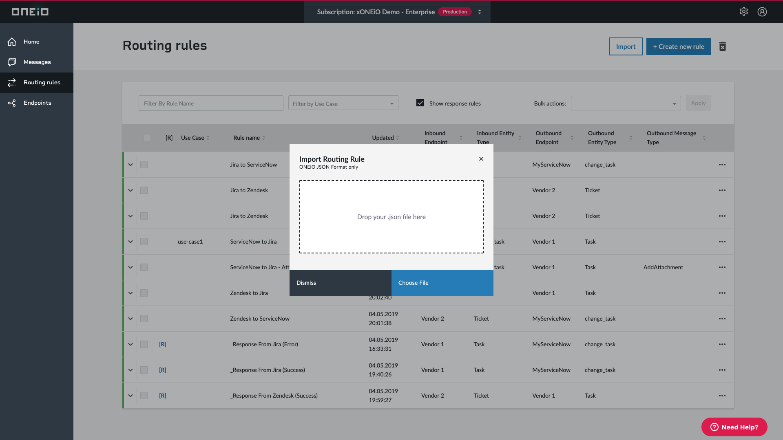Viewport: 783px width, 440px height.
Task: Click the Zendesk to ServiceNow rule name
Action: tap(260, 319)
